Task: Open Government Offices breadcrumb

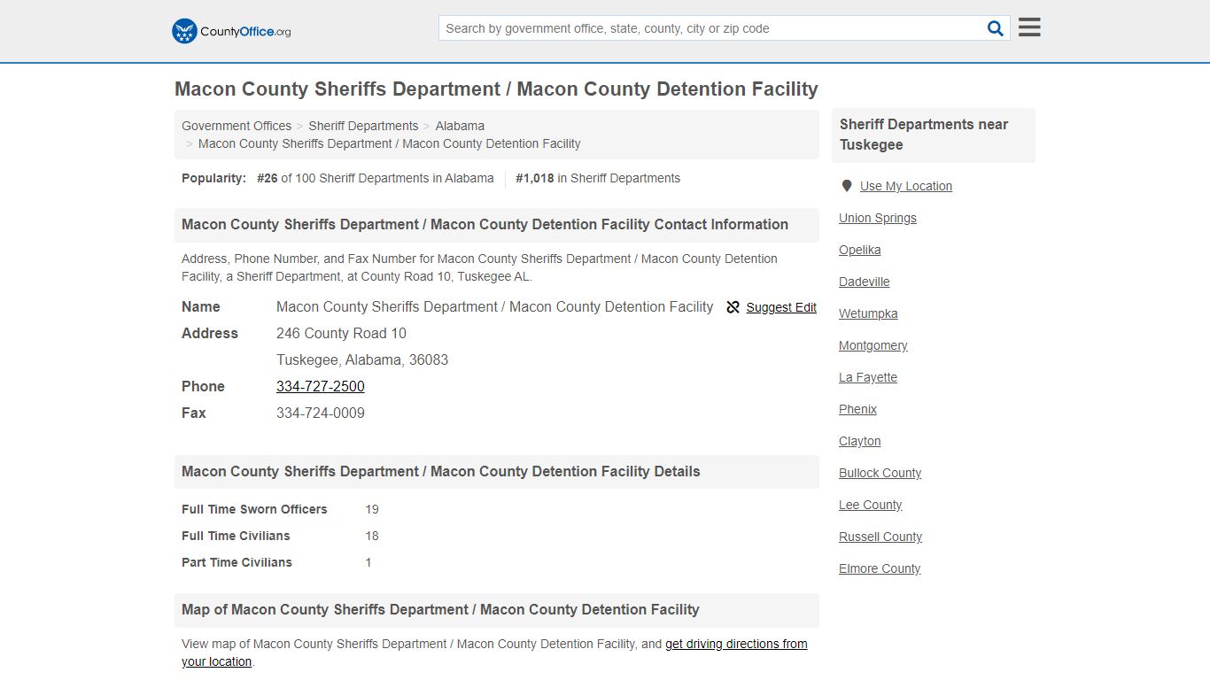Action: pos(237,126)
